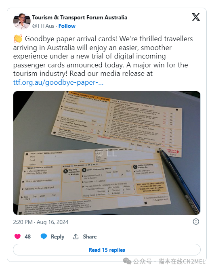Open the ttf.org.au/goodbye-paper link

pos(58,82)
